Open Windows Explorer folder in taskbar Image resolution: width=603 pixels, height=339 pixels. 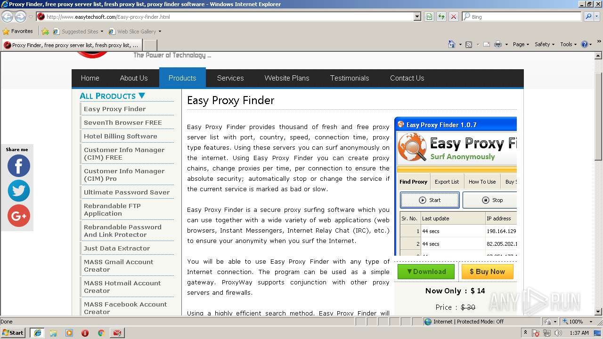53,333
